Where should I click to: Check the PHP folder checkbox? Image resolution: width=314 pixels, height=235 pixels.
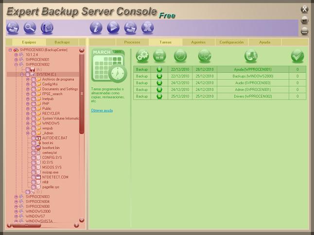(x=34, y=104)
